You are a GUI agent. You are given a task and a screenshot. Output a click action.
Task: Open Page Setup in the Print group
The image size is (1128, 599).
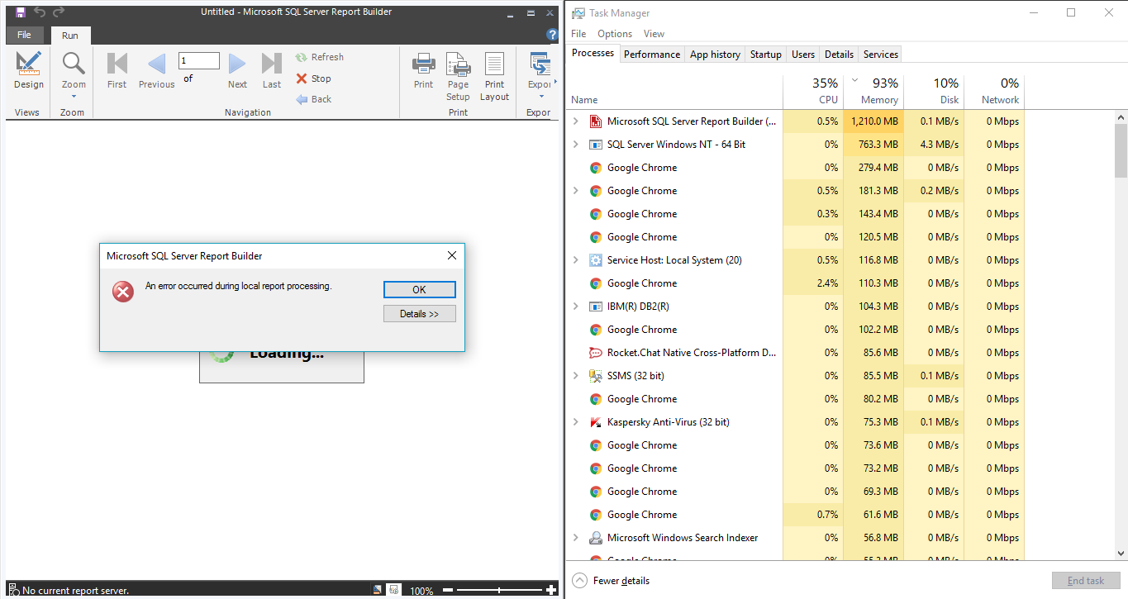click(458, 76)
